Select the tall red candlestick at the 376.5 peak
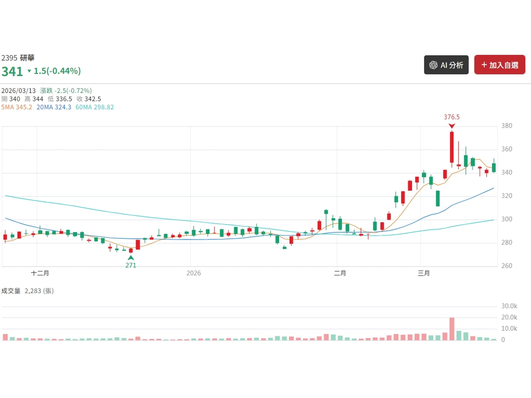 tap(452, 147)
